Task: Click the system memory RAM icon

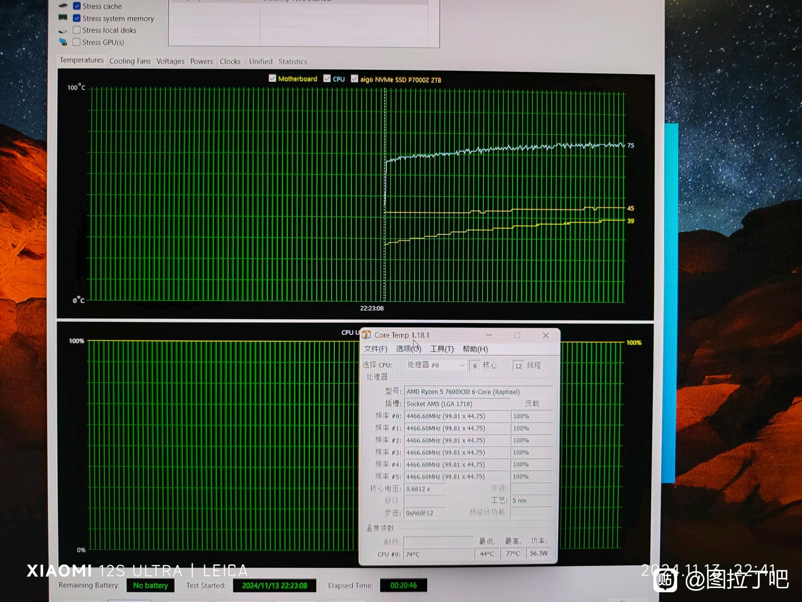Action: 63,17
